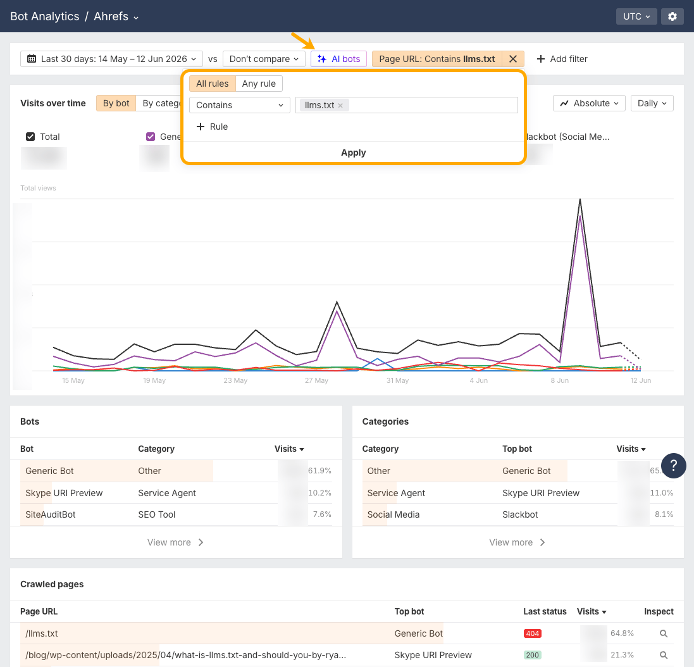Click plus icon next to Add filter
The width and height of the screenshot is (694, 667).
pyautogui.click(x=540, y=59)
